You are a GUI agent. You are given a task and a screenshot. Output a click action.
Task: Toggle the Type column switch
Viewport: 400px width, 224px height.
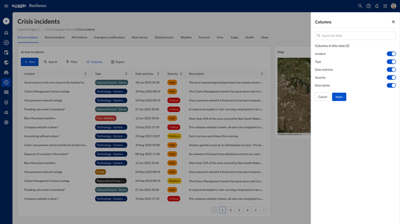pos(391,62)
